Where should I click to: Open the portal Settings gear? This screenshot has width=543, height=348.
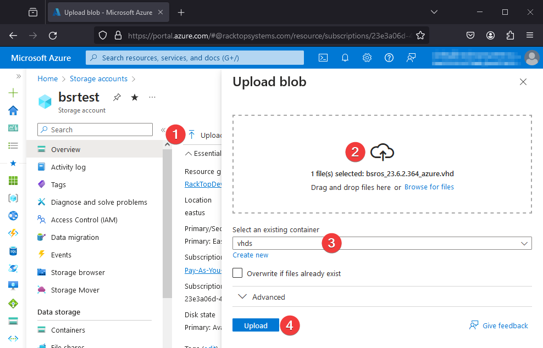click(367, 57)
